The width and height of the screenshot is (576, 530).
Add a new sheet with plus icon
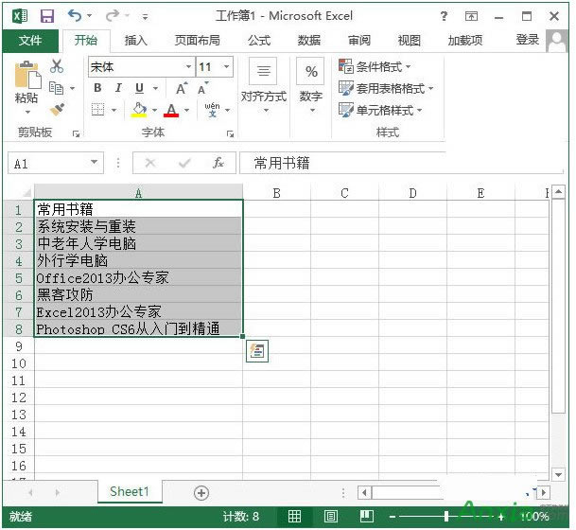click(201, 492)
